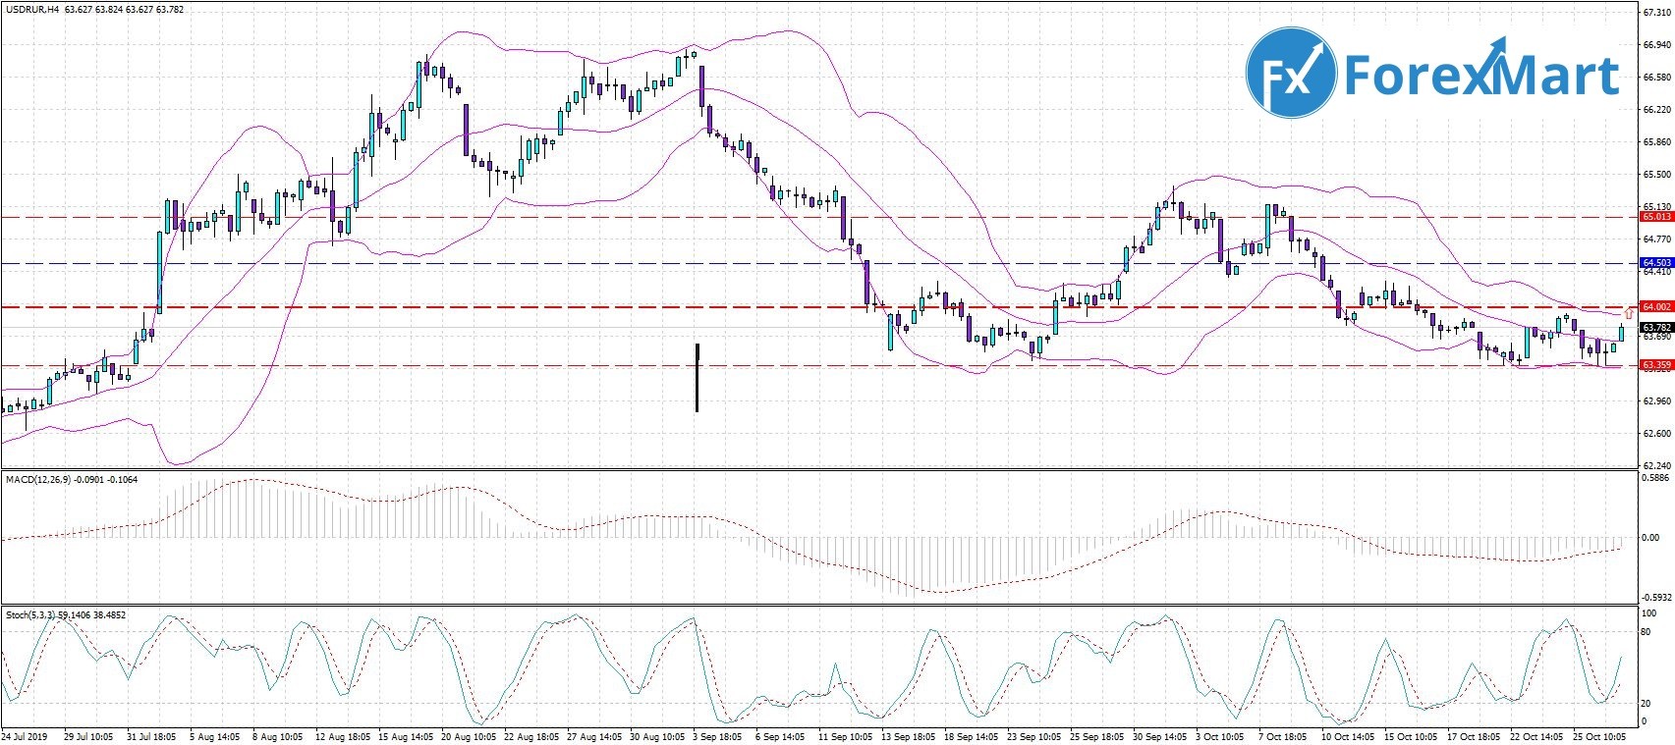
Task: Click the 24 Jul 2019 date label
Action: click(x=25, y=735)
